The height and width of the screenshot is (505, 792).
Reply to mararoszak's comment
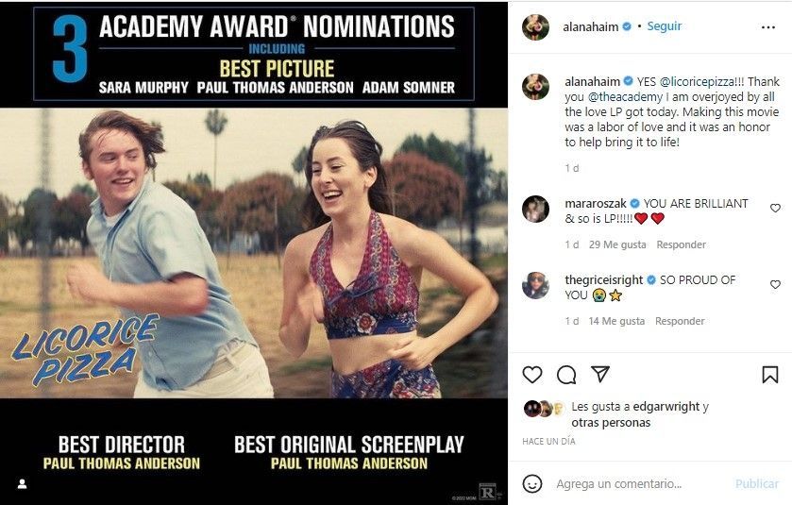(x=681, y=244)
